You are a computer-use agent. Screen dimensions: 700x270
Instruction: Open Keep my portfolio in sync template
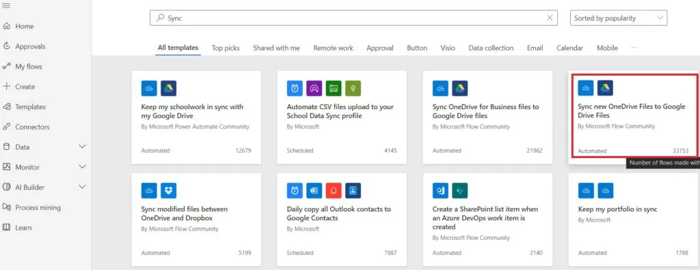tap(634, 220)
